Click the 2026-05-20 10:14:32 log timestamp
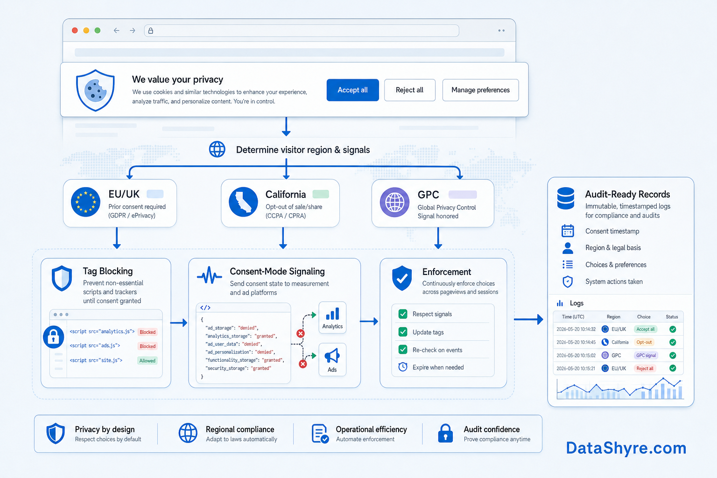This screenshot has height=478, width=717. 576,329
